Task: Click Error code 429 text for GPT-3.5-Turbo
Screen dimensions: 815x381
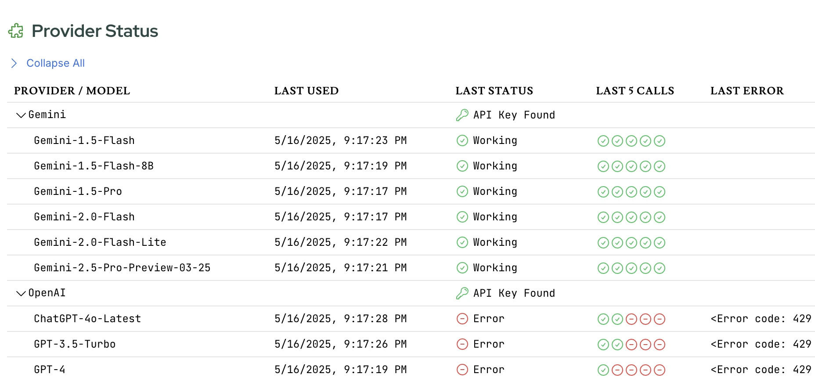Action: tap(761, 344)
